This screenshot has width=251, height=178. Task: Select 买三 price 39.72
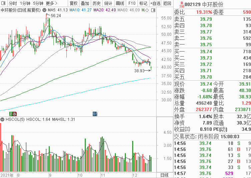point(206,64)
